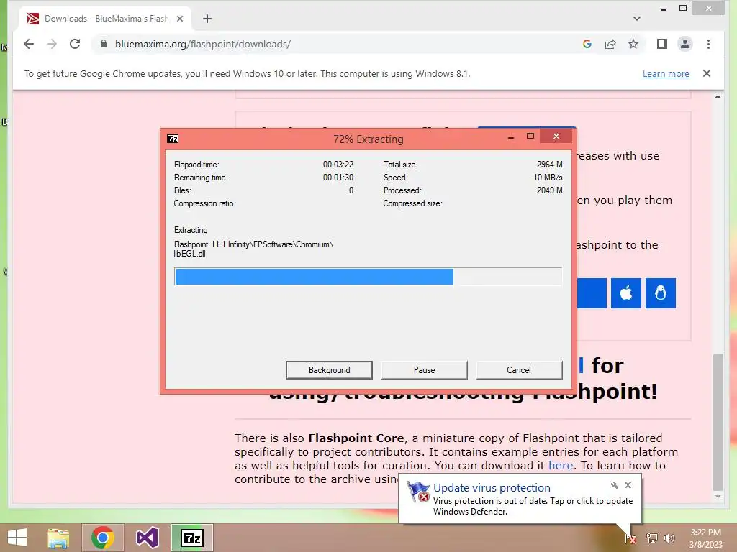737x552 pixels.
Task: Open a new Chrome tab
Action: point(207,19)
